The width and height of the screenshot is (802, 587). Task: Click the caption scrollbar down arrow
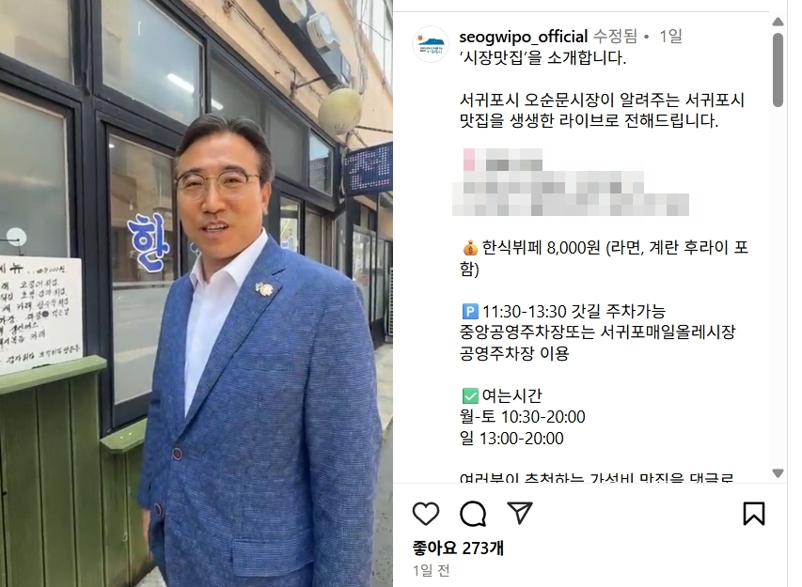point(778,473)
